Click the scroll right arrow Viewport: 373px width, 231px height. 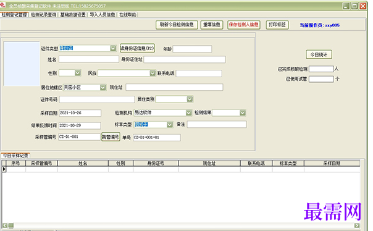pyautogui.click(x=357, y=225)
